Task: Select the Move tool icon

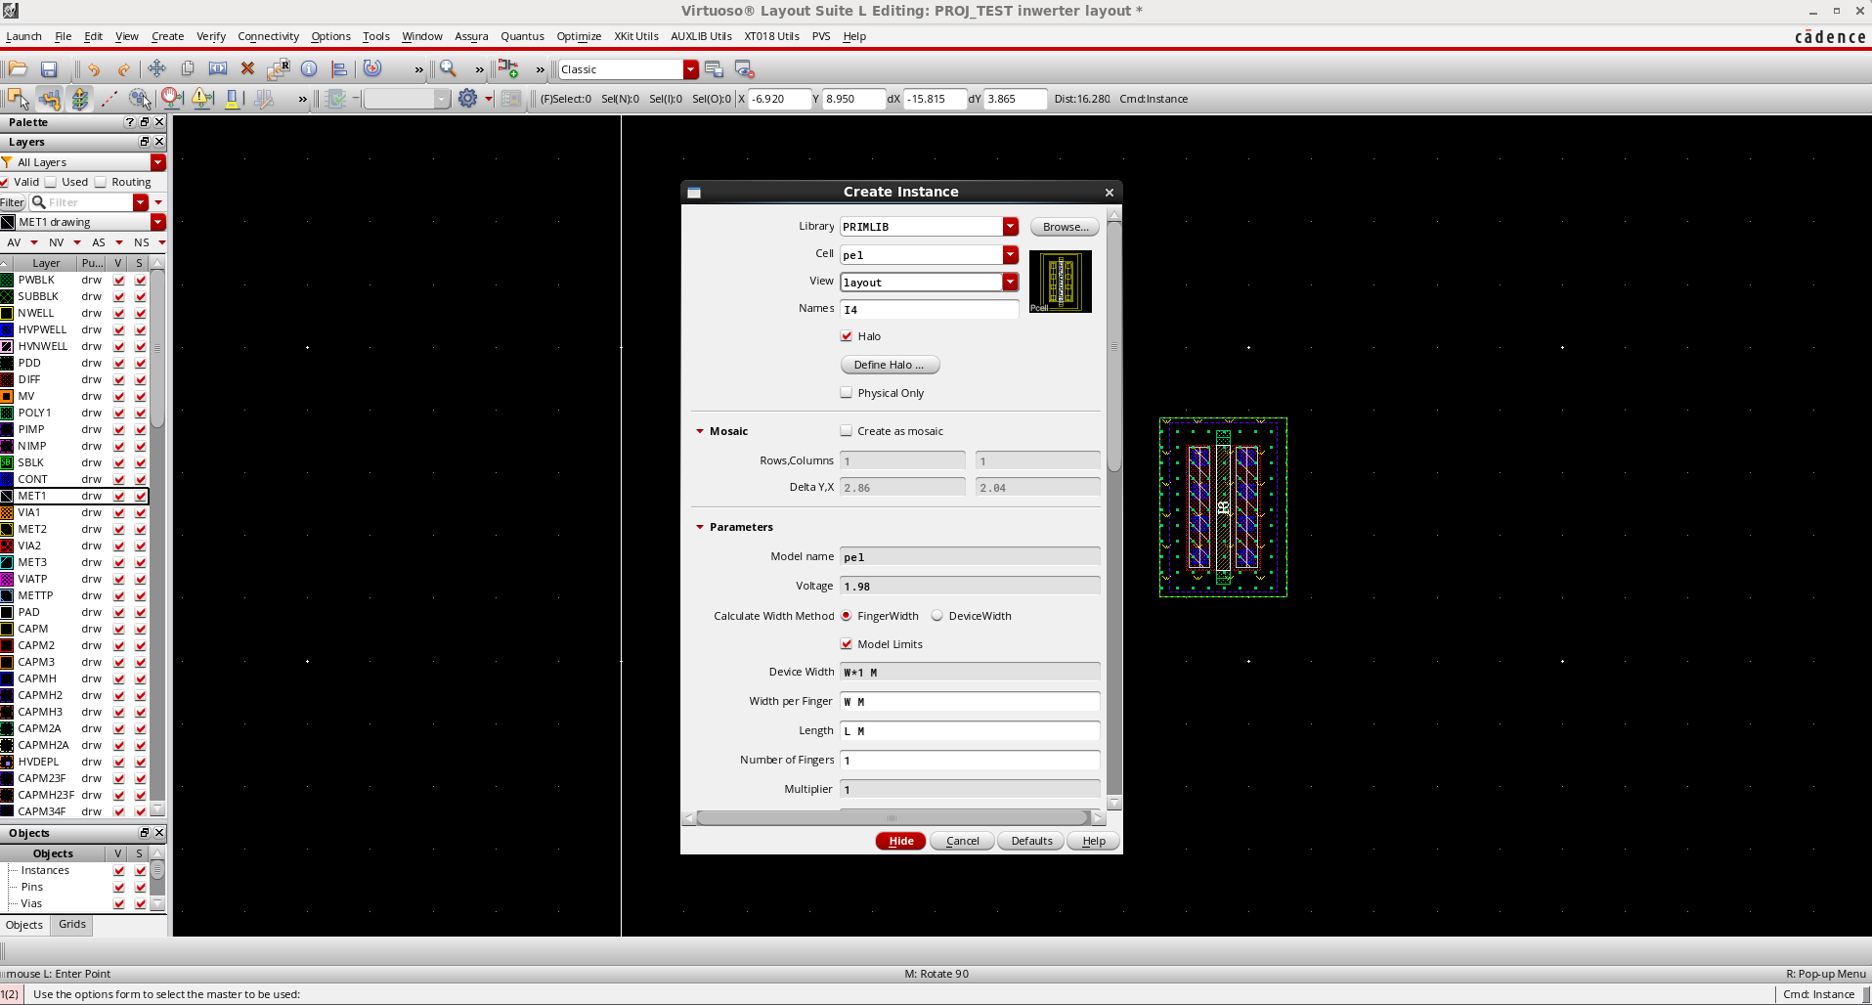Action: tap(156, 69)
